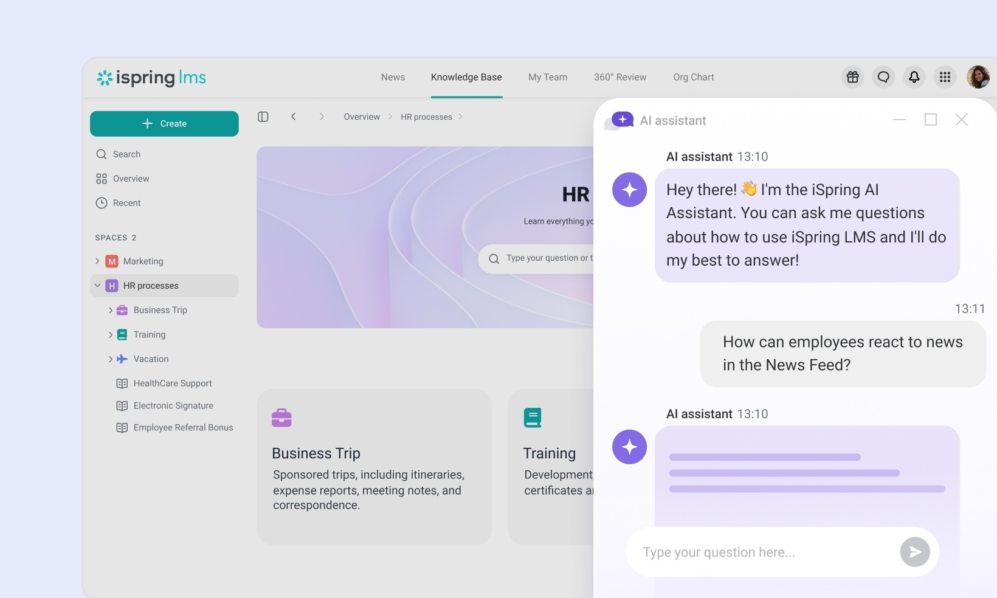Open the 360° Review tab
Image resolution: width=997 pixels, height=598 pixels.
(620, 77)
